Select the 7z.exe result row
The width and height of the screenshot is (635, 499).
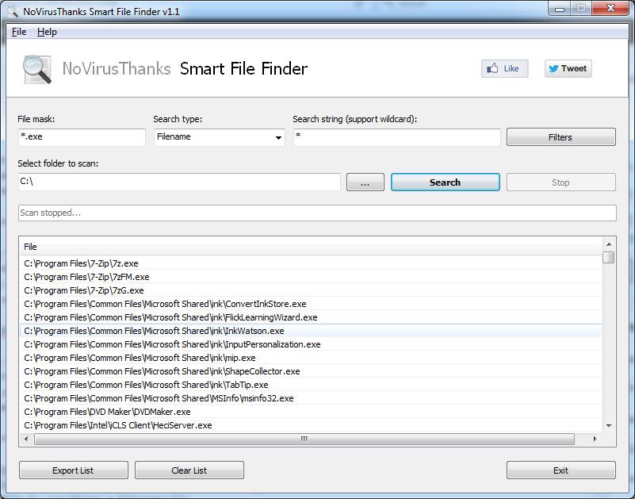pos(311,263)
